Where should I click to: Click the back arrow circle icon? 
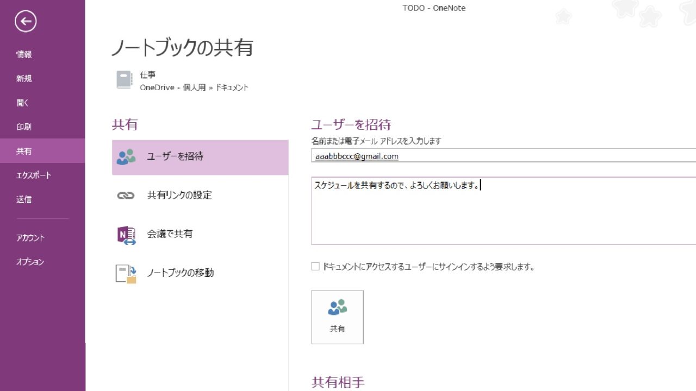click(26, 22)
